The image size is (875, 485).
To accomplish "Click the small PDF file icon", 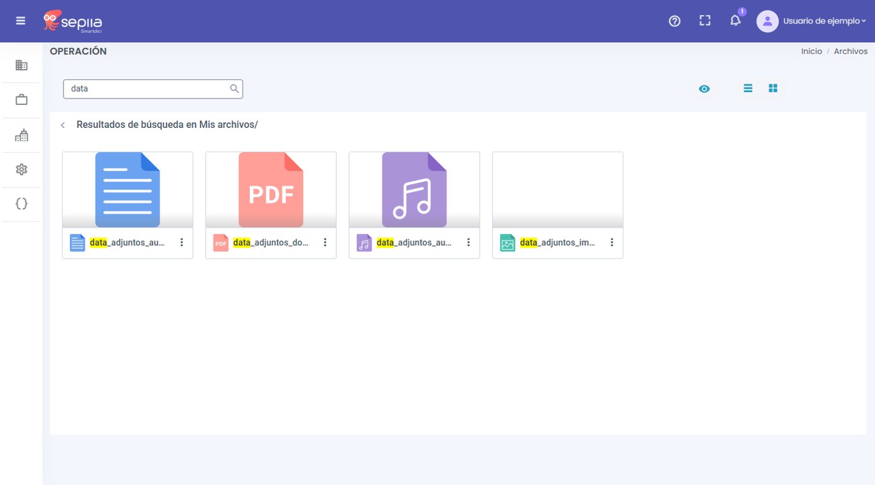I will click(x=221, y=243).
